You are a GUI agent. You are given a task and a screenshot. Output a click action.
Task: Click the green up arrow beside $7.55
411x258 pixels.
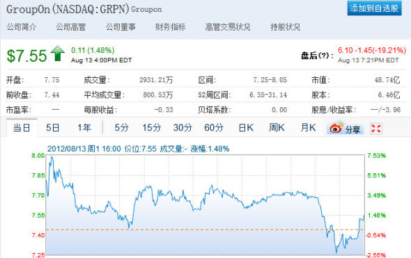pos(58,54)
